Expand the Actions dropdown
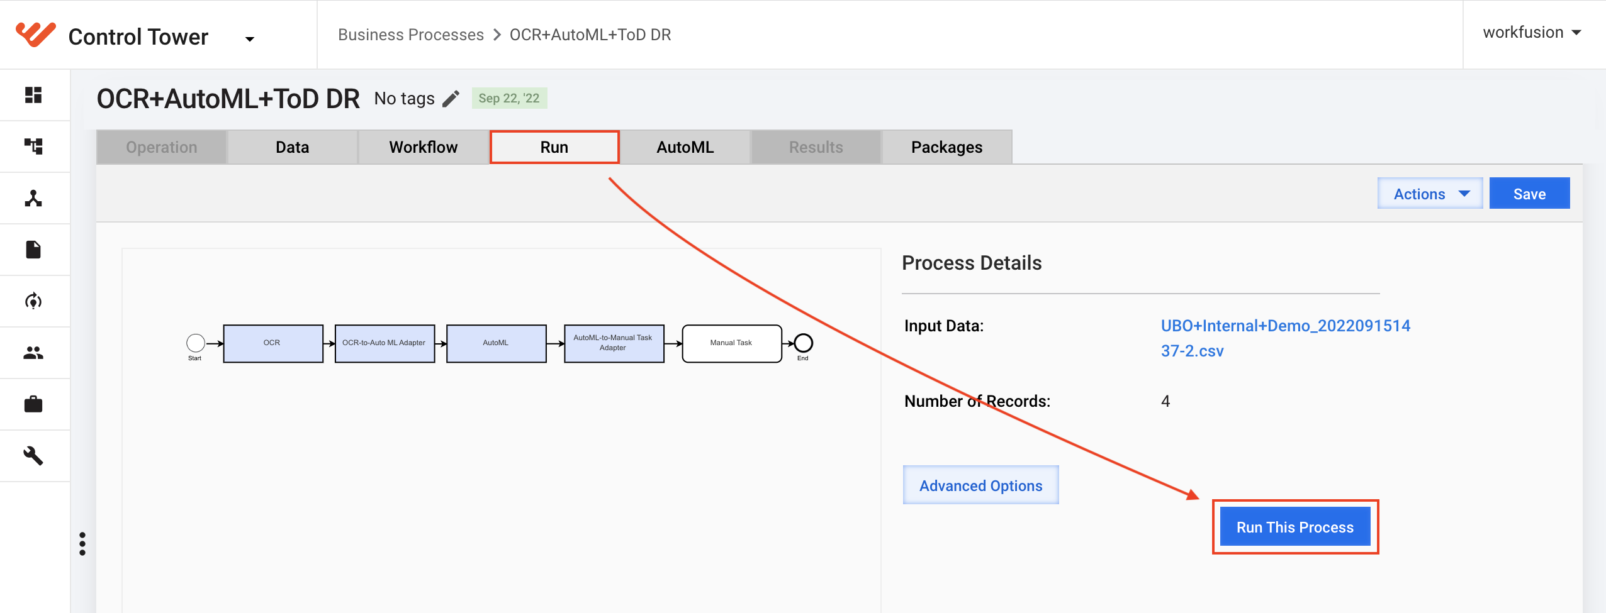1606x613 pixels. [1430, 194]
